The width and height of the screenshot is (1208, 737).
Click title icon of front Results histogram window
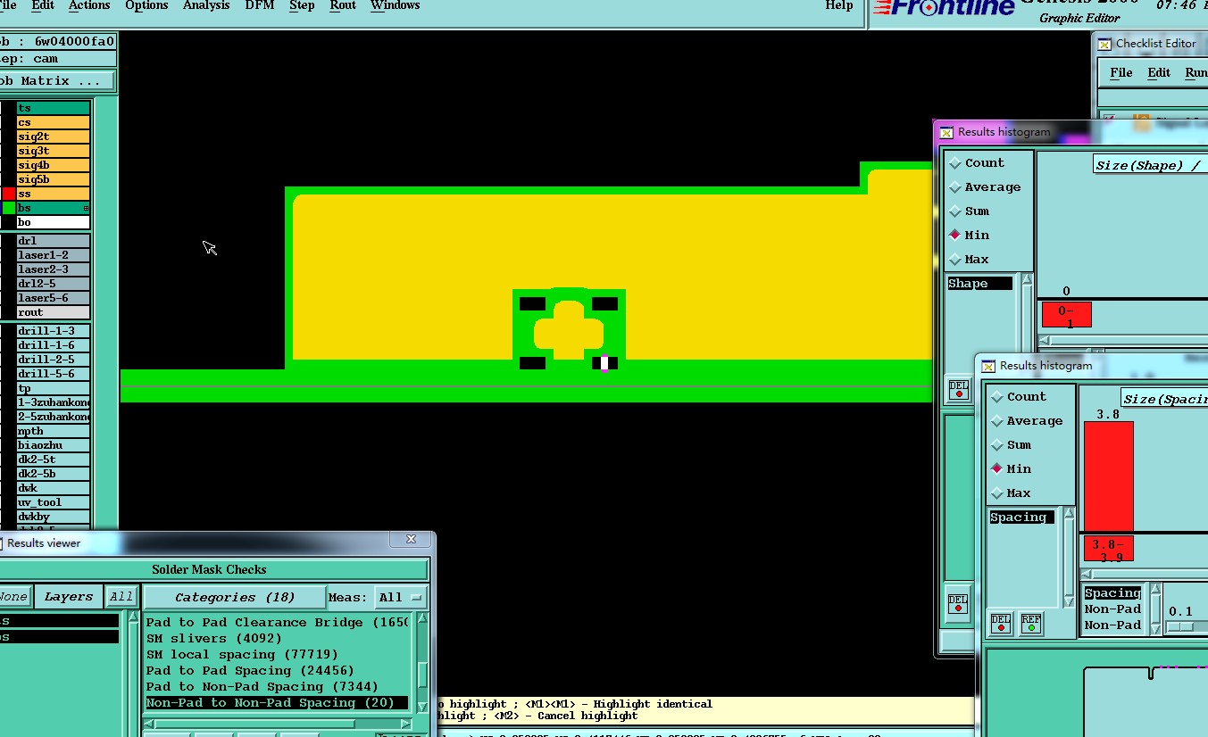point(988,366)
